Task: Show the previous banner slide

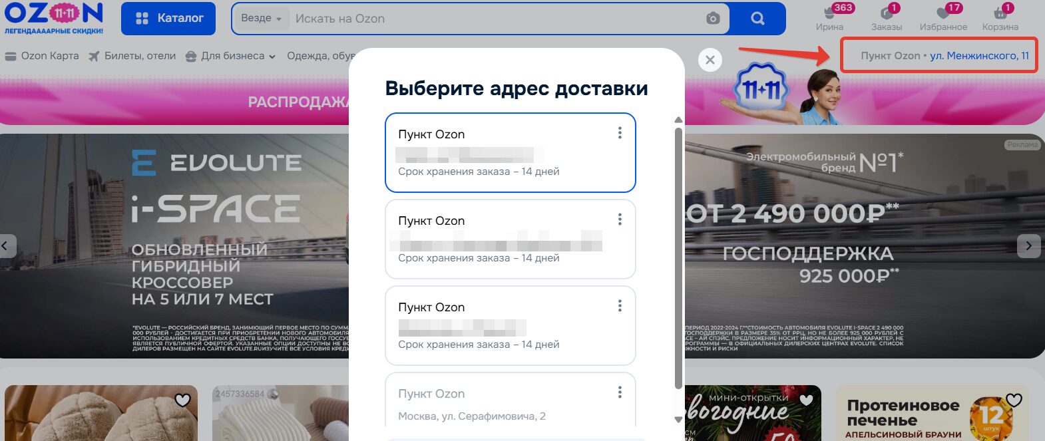Action: tap(7, 246)
